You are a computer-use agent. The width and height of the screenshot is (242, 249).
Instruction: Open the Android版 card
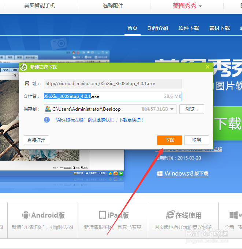click(43, 220)
